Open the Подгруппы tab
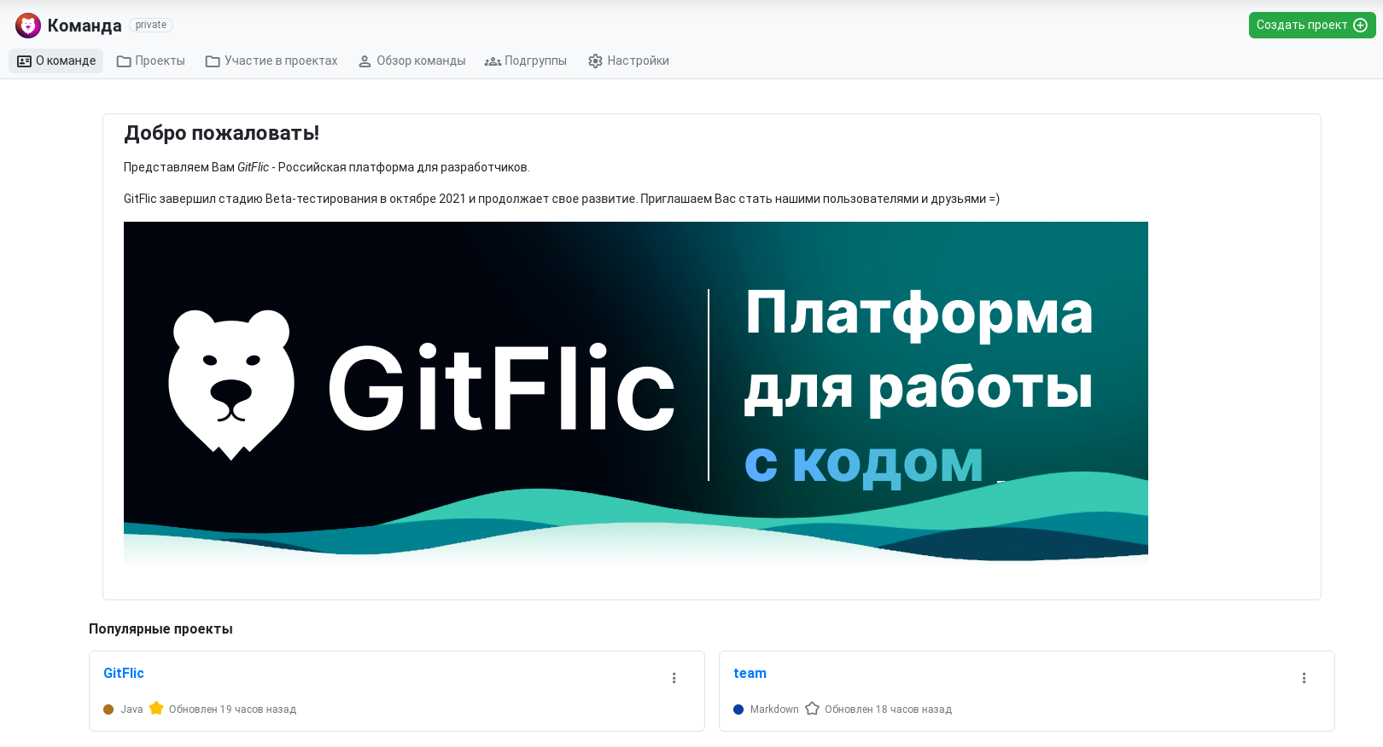The image size is (1383, 747). (526, 61)
